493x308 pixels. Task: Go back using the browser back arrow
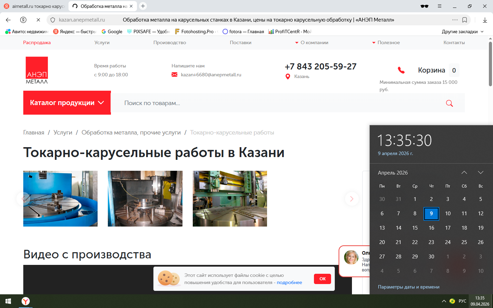click(8, 20)
